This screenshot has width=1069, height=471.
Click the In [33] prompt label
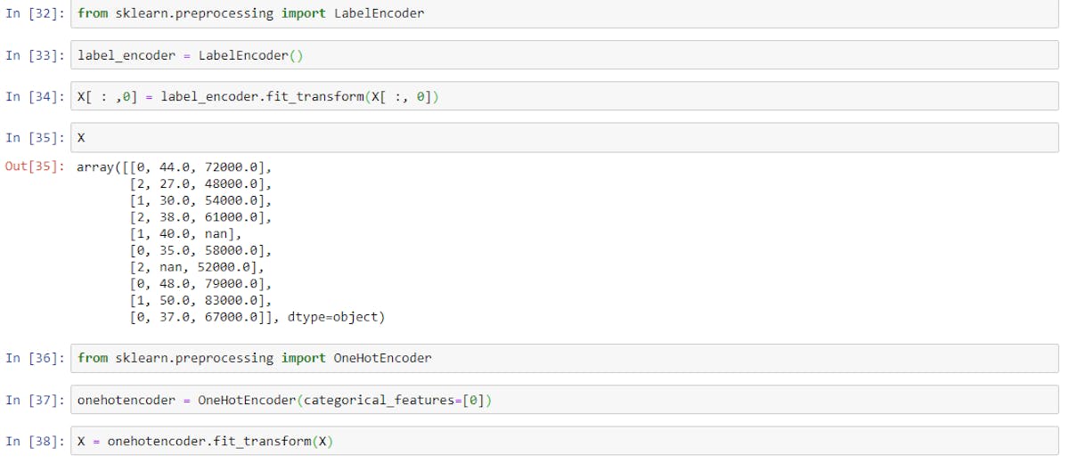[34, 55]
